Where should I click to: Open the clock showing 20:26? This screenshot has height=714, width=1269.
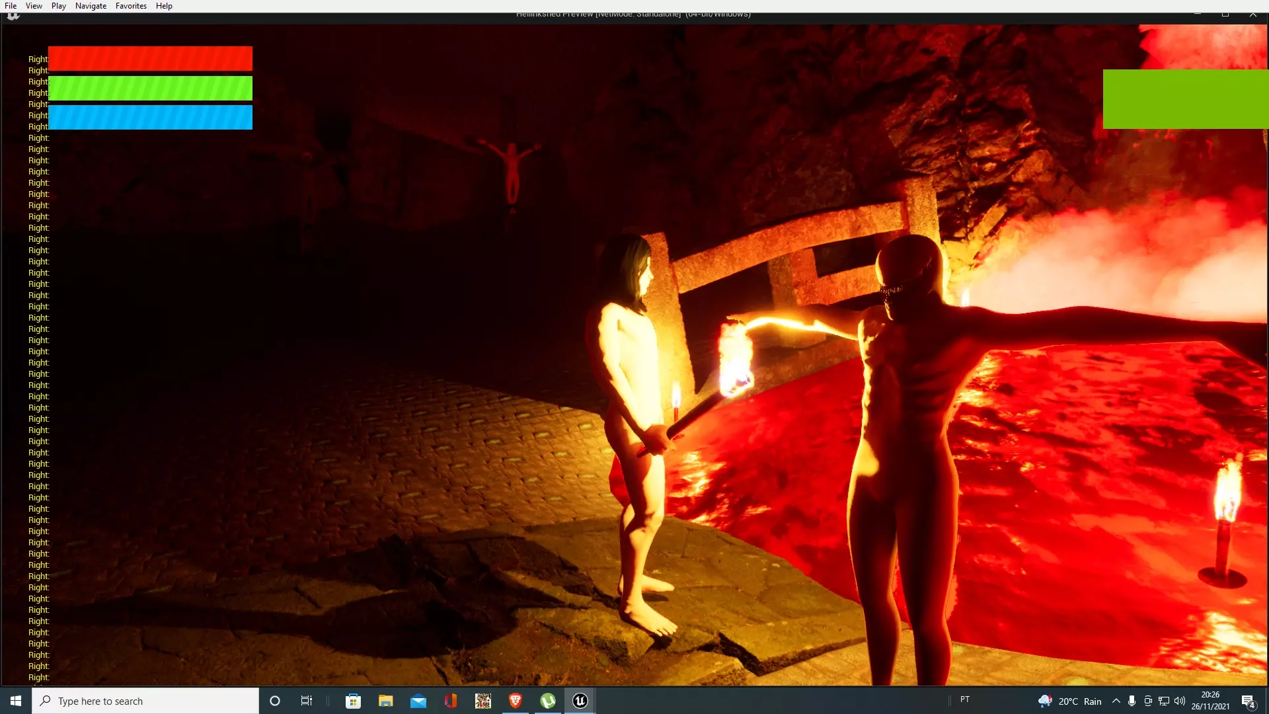[1210, 701]
